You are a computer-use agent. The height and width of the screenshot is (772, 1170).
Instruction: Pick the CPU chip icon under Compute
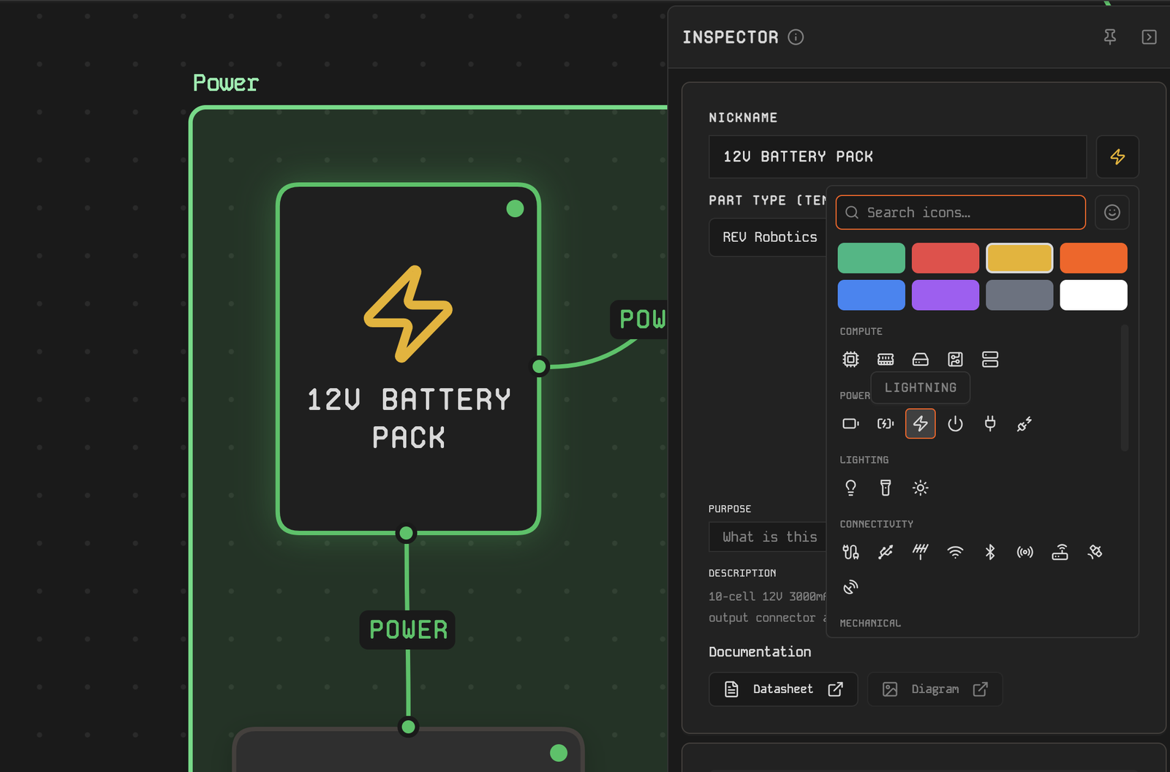[850, 359]
